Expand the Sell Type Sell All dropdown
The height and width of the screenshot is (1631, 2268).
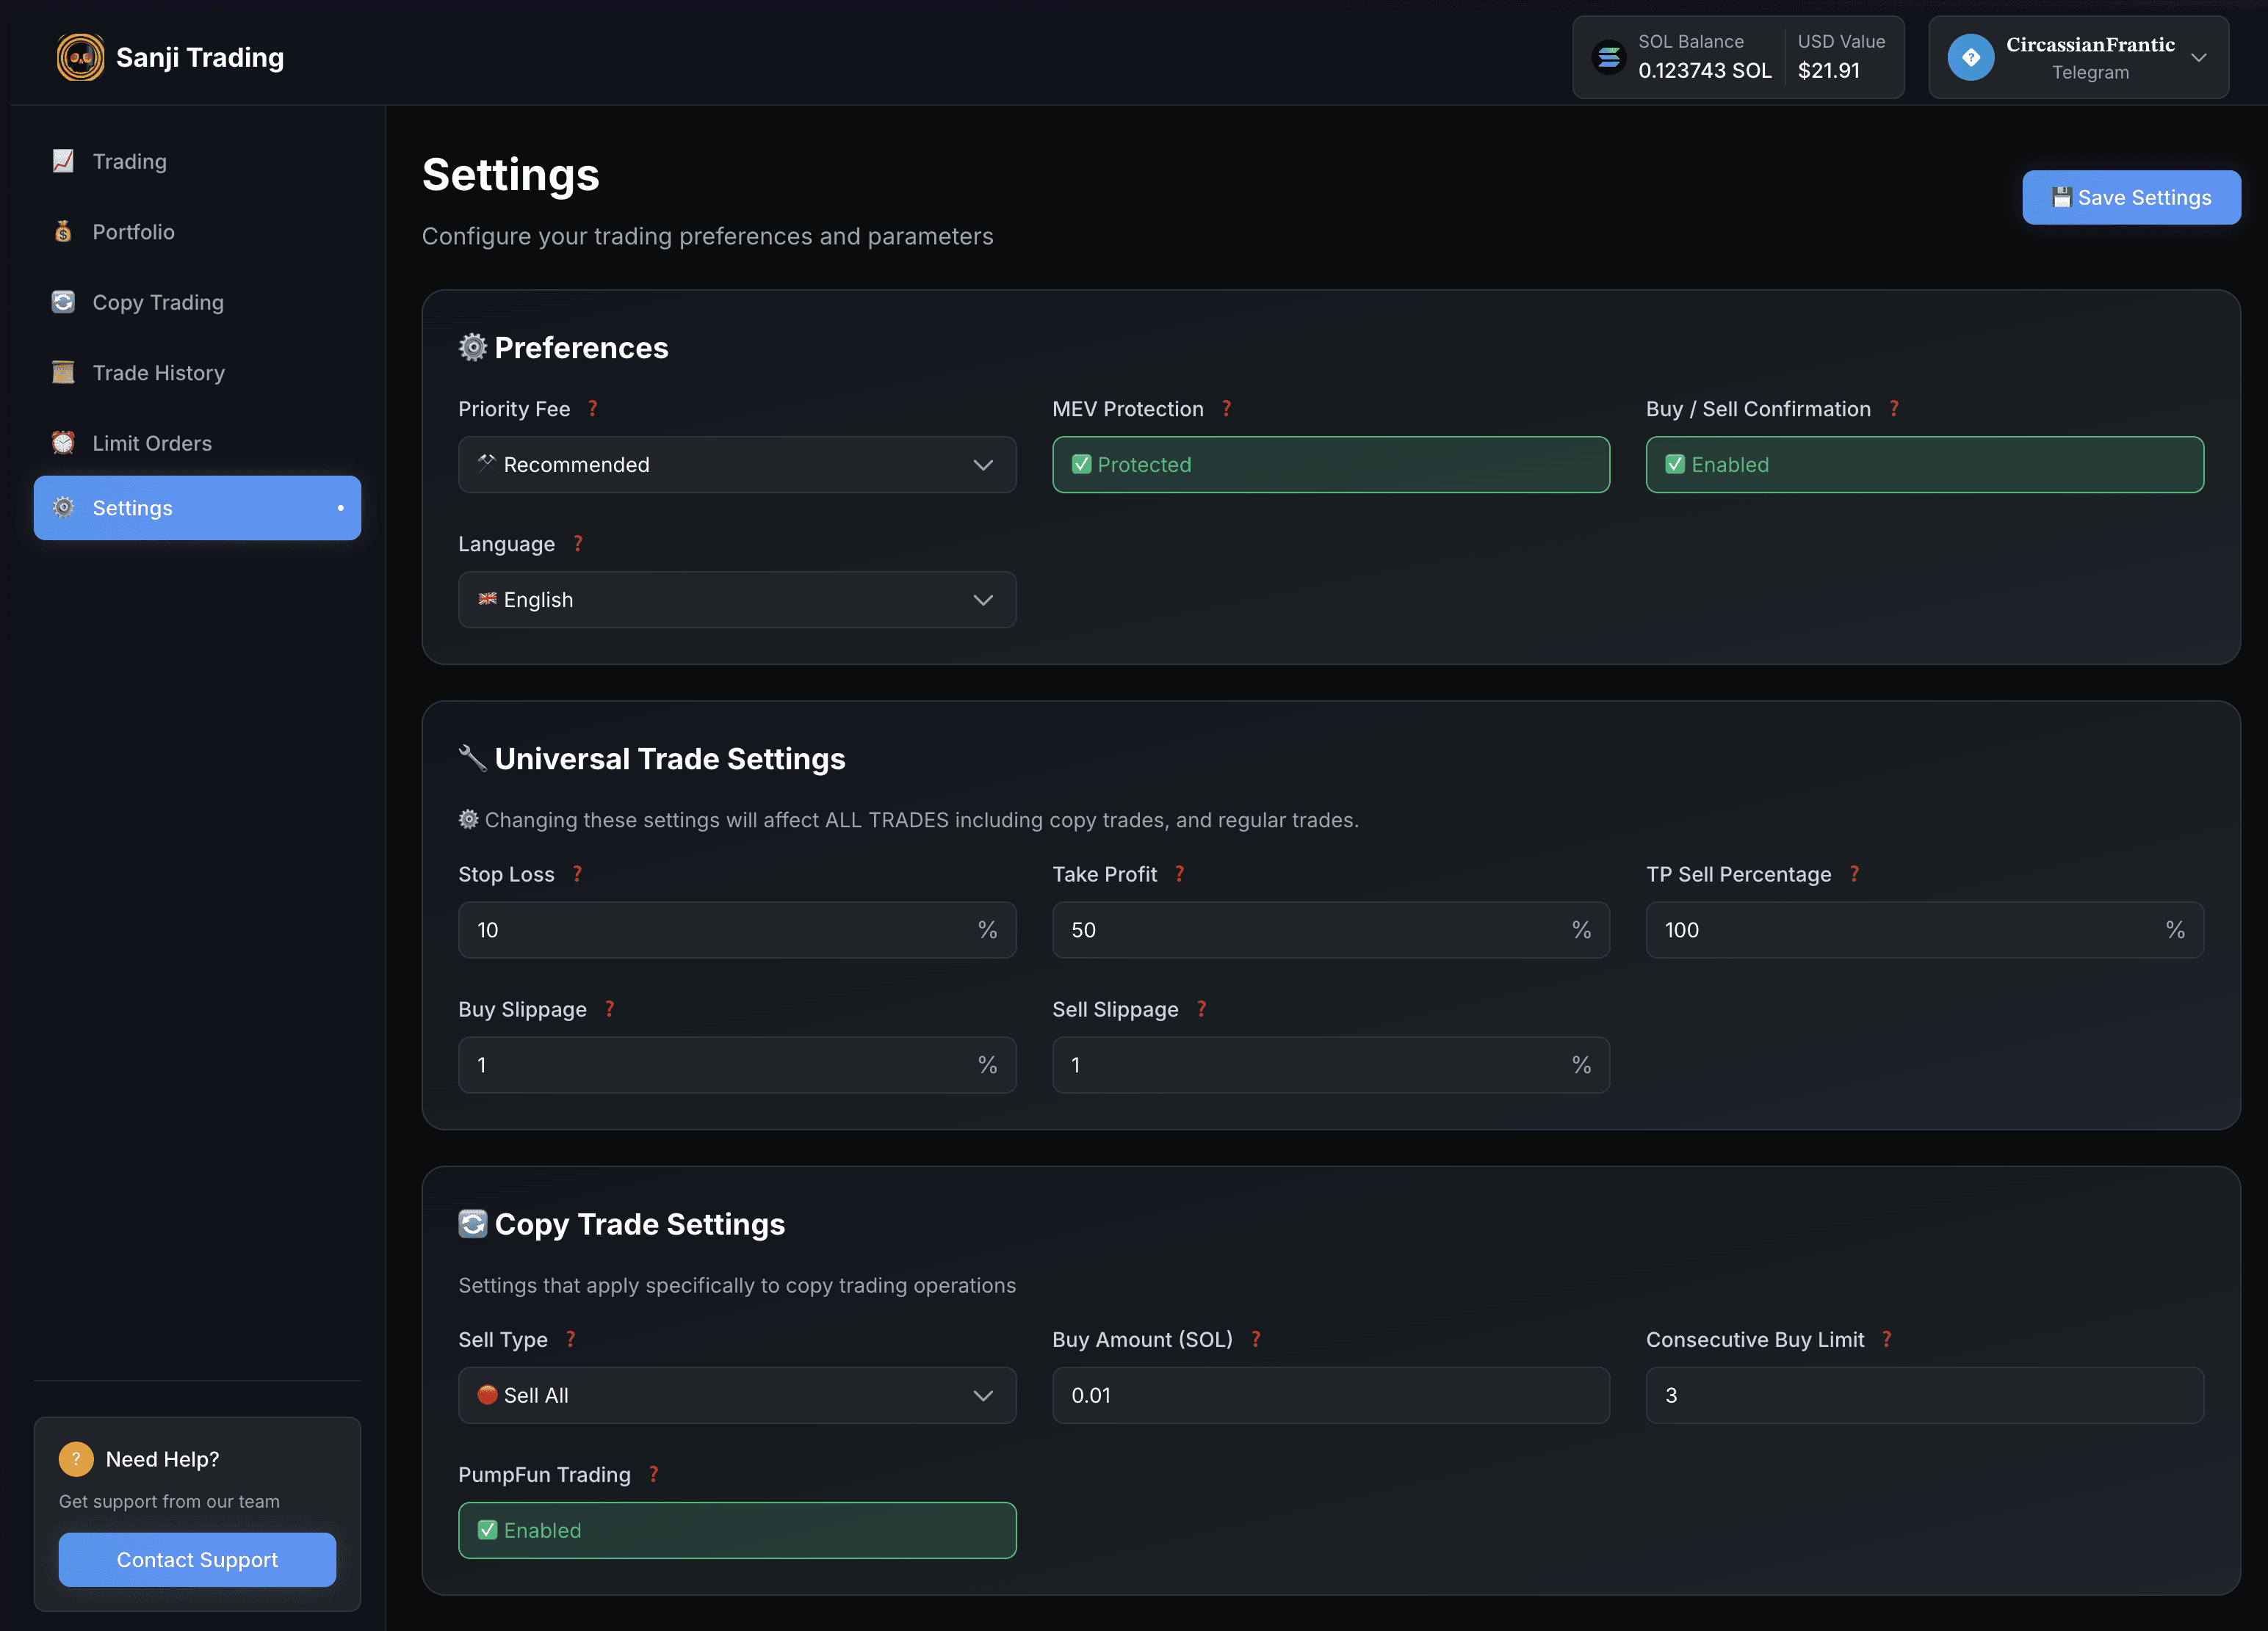click(x=737, y=1395)
